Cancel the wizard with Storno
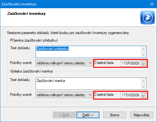The image size is (157, 122). [x=115, y=115]
